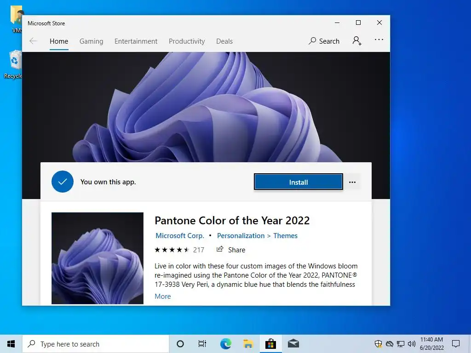Click the Pantone Color of the Year 2022 title
The width and height of the screenshot is (471, 353).
pos(232,221)
